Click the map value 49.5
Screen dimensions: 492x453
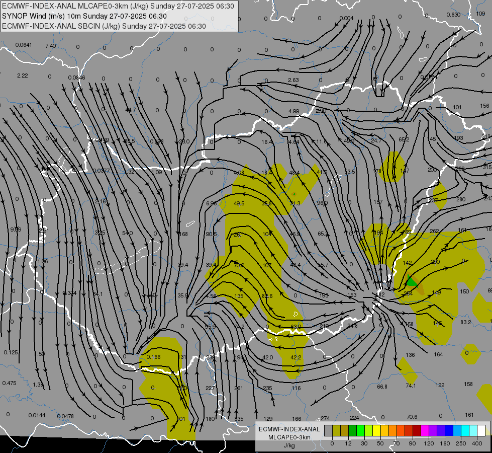(x=239, y=203)
